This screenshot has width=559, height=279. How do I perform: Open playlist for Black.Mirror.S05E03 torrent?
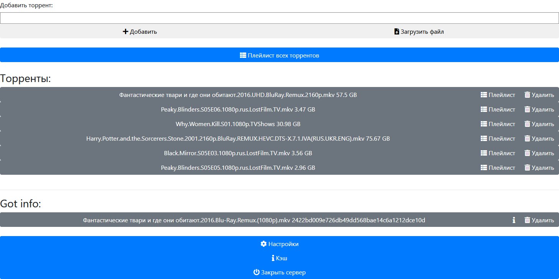pyautogui.click(x=498, y=153)
